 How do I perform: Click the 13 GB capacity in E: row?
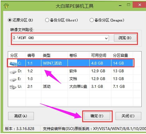click(x=119, y=79)
